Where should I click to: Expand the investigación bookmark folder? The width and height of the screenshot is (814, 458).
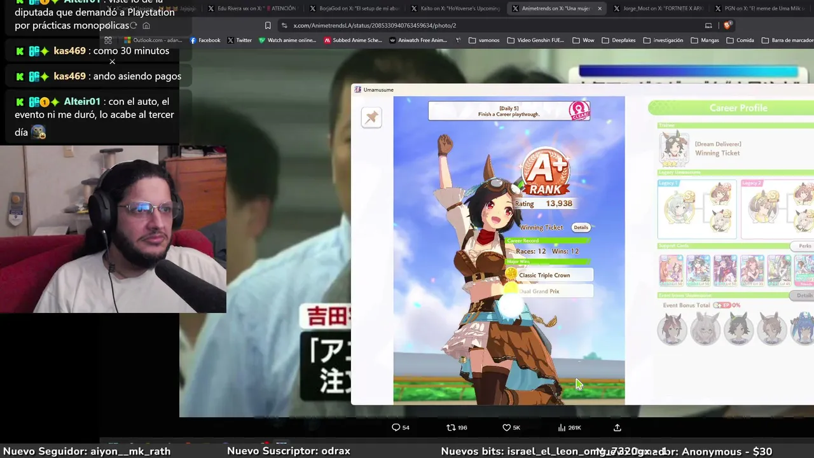point(663,40)
